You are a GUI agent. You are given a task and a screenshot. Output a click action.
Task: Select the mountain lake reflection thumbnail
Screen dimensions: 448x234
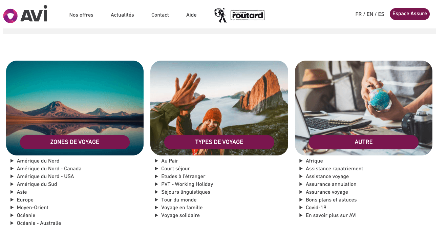coord(75,108)
